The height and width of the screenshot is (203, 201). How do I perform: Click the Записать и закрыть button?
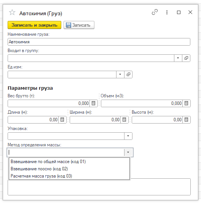click(x=34, y=25)
